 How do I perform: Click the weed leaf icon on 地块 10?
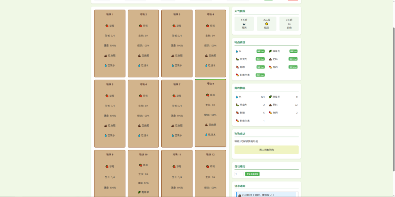tap(139, 192)
